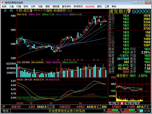Click the DIF-MACD 0.08 label
Image resolution: width=152 pixels, height=114 pixels.
(52, 80)
